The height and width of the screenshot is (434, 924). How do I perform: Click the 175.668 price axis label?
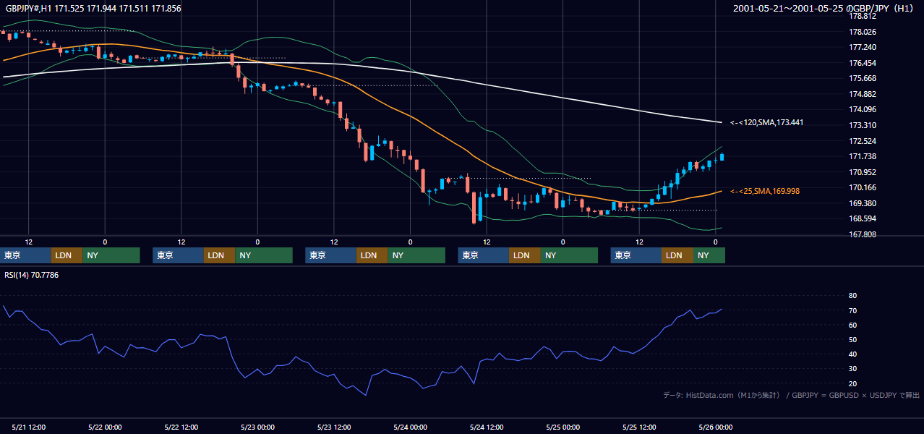(863, 78)
